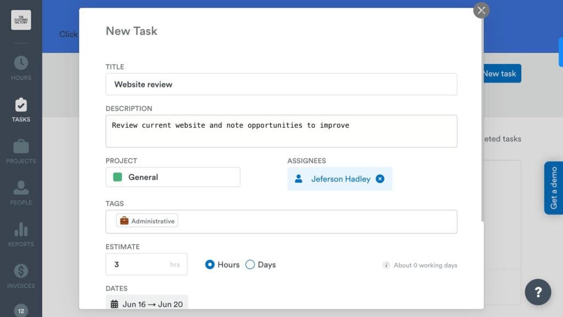Click The Clothing Factory workspace logo

[20, 20]
